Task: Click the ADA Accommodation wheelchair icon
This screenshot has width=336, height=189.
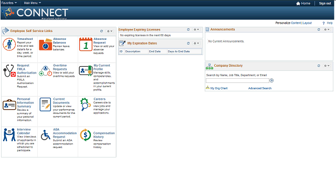Action: tap(46, 135)
